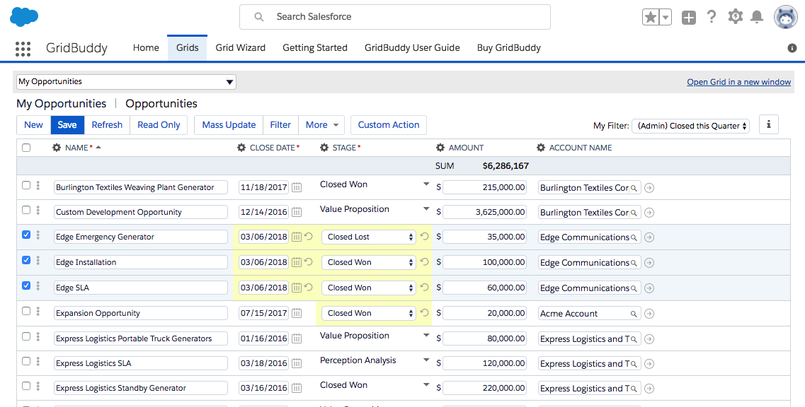Click the notifications bell icon

click(x=757, y=17)
